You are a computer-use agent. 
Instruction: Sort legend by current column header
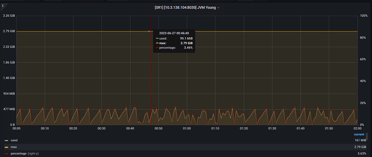pyautogui.click(x=359, y=134)
